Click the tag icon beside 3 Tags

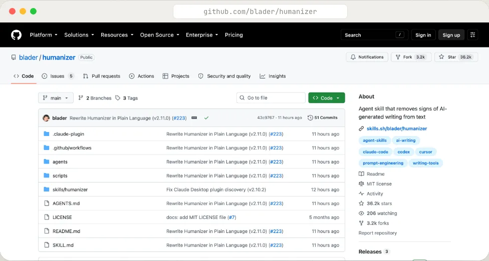click(118, 98)
